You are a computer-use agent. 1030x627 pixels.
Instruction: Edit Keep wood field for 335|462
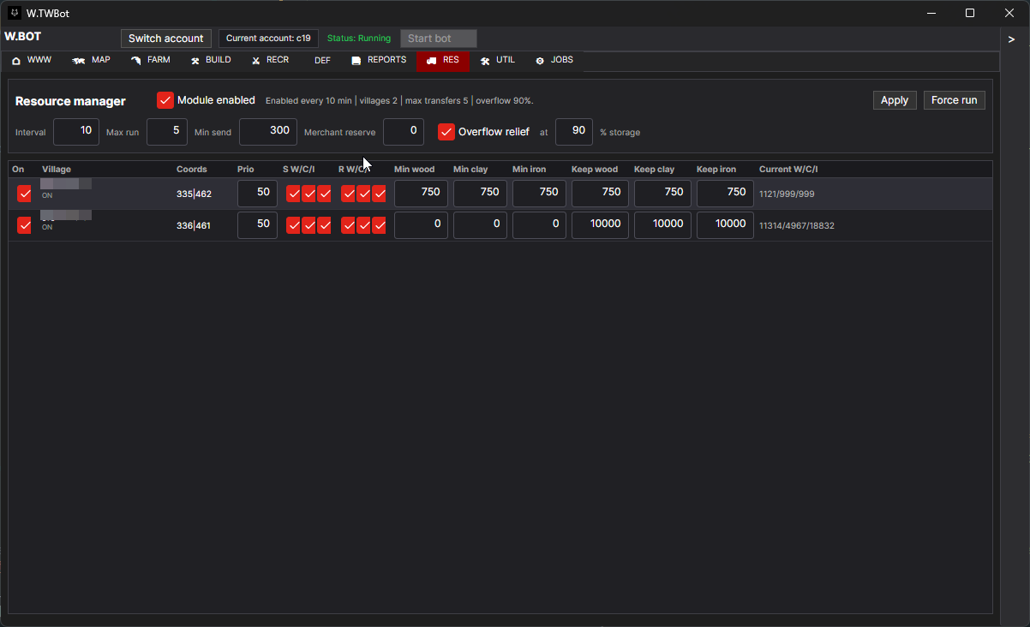point(600,194)
